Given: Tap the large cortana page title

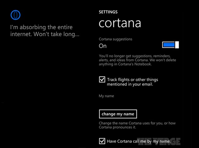Looking at the screenshot, I should (x=120, y=23).
